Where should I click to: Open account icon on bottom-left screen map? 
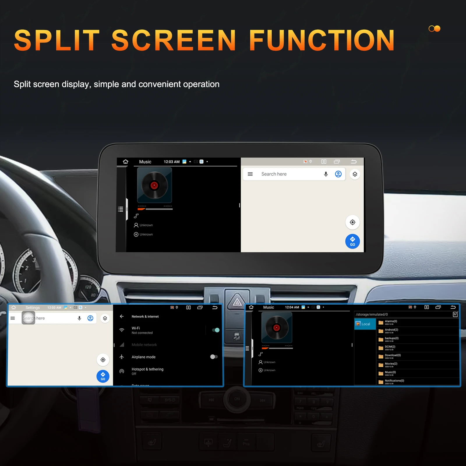[90, 318]
